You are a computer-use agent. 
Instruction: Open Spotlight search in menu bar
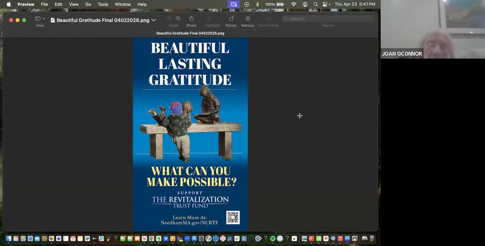[x=316, y=4]
